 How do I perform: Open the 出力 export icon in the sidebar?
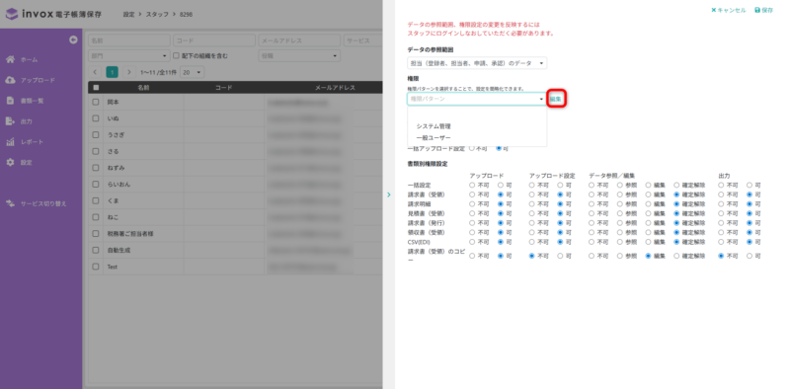coord(10,121)
